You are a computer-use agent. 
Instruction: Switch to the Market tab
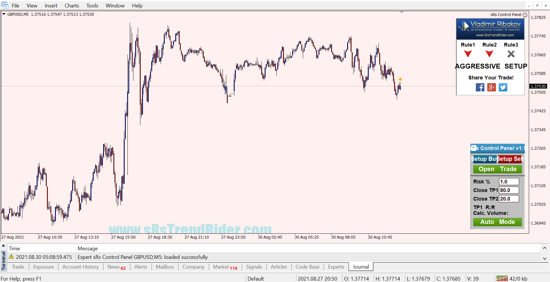(x=225, y=267)
